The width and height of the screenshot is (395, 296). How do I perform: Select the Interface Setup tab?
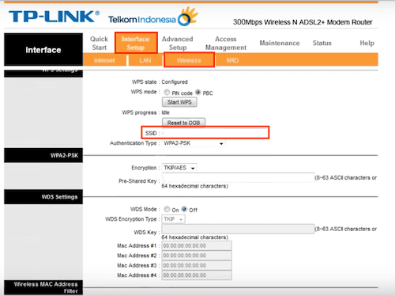[136, 43]
